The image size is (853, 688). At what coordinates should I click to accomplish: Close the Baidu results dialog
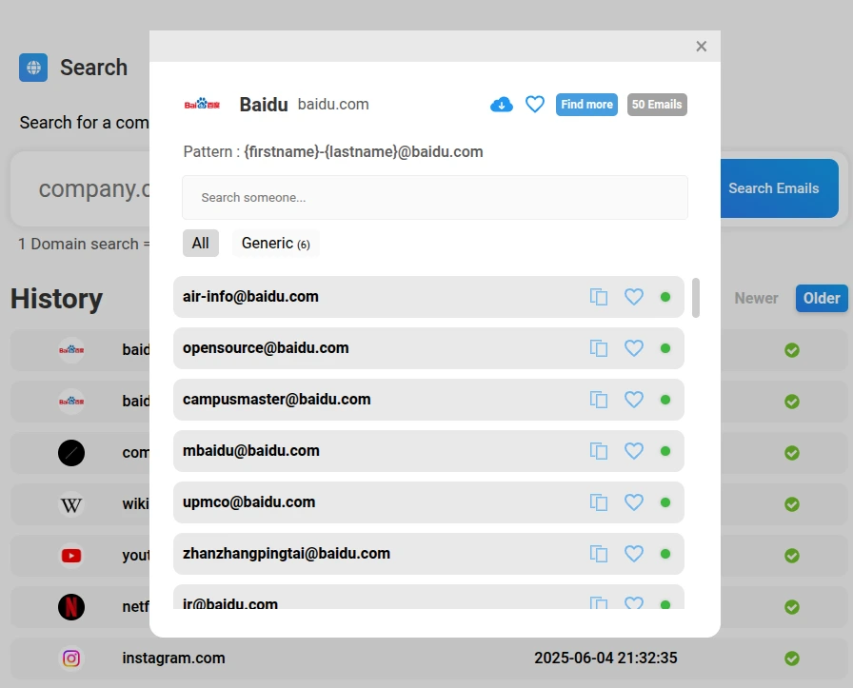pyautogui.click(x=702, y=47)
